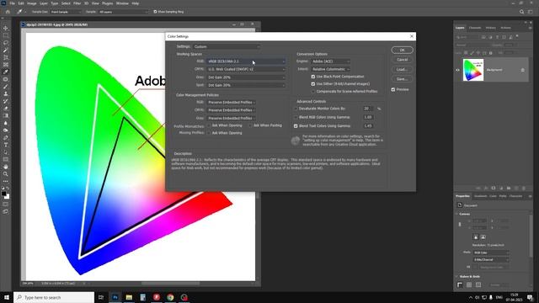This screenshot has width=539, height=303.
Task: Select the Gradient tool
Action: [x=6, y=116]
